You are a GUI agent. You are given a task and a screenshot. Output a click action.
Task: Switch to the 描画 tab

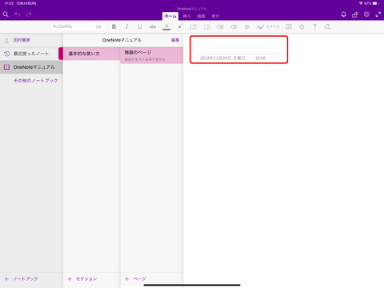[201, 16]
